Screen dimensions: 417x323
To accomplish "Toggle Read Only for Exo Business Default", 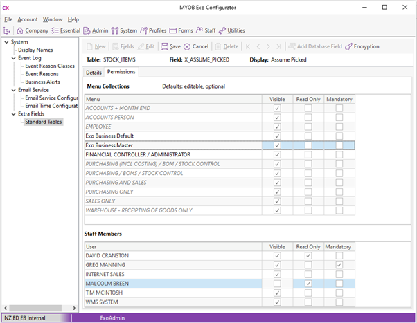I will (x=308, y=136).
